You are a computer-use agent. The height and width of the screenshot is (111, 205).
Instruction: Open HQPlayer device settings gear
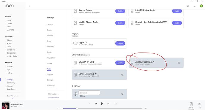(x=122, y=94)
